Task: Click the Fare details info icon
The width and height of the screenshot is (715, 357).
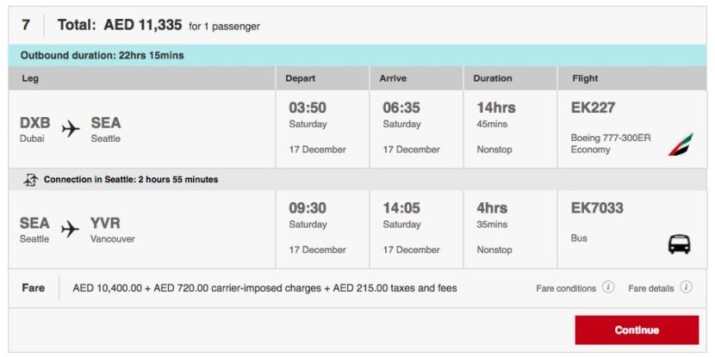Action: [x=686, y=287]
